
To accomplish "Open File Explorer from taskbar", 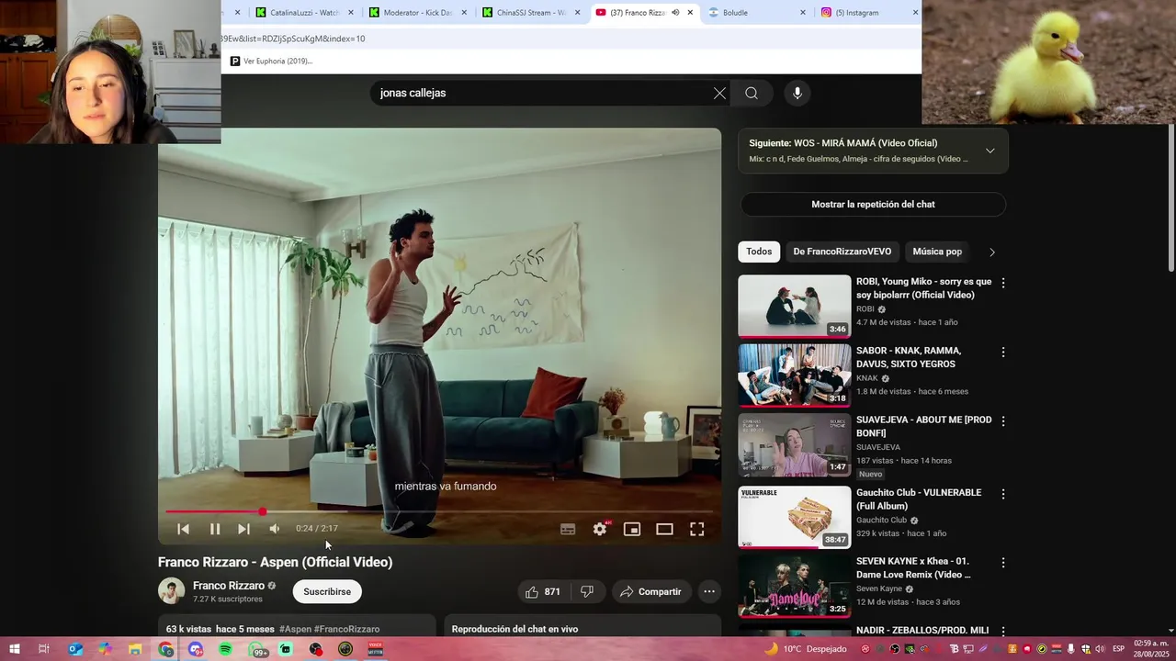I will click(135, 649).
